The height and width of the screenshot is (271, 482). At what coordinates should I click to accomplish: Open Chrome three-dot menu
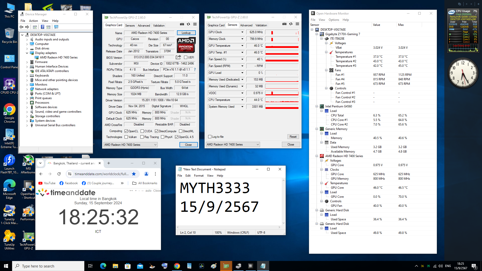155,174
